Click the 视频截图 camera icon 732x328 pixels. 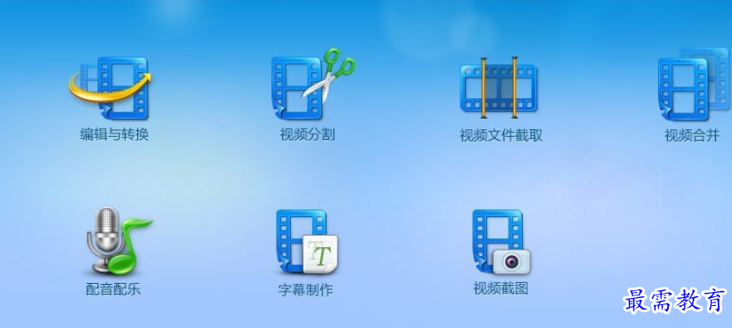(x=502, y=242)
